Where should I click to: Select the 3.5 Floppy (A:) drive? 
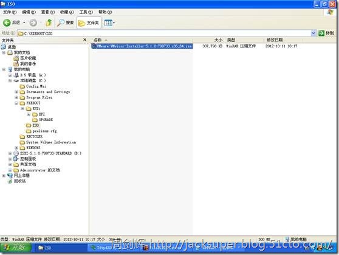click(x=33, y=75)
